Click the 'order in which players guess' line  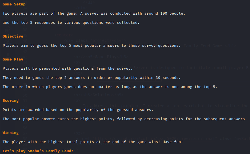(110, 87)
